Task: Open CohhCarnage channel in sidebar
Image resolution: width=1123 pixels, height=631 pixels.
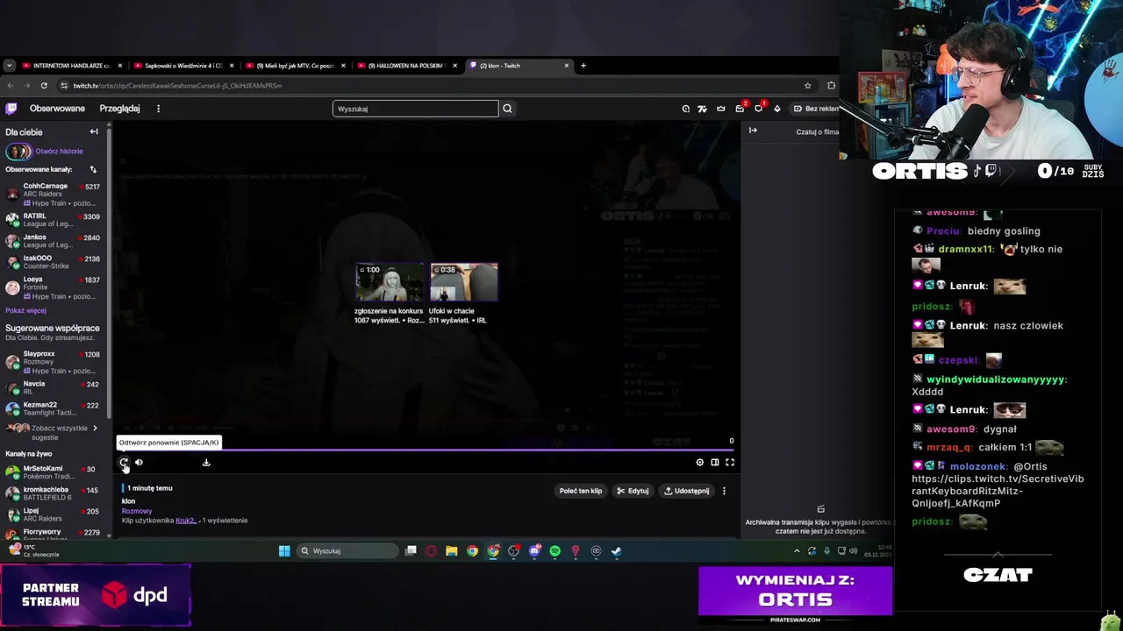Action: 53,195
